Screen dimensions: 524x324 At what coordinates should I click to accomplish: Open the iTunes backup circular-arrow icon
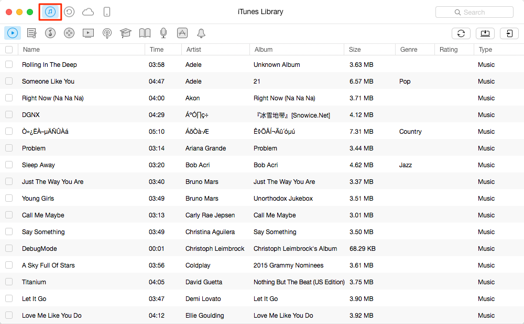coord(69,11)
